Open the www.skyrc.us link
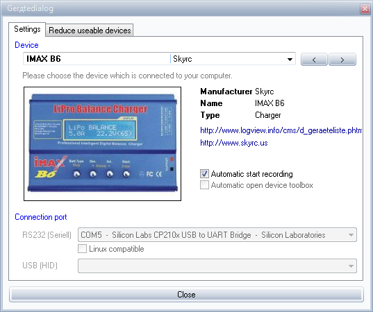 pos(234,143)
